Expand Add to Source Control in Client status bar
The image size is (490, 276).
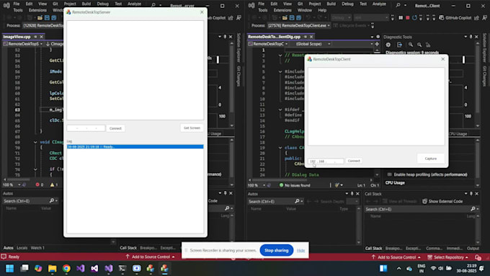pos(396,257)
